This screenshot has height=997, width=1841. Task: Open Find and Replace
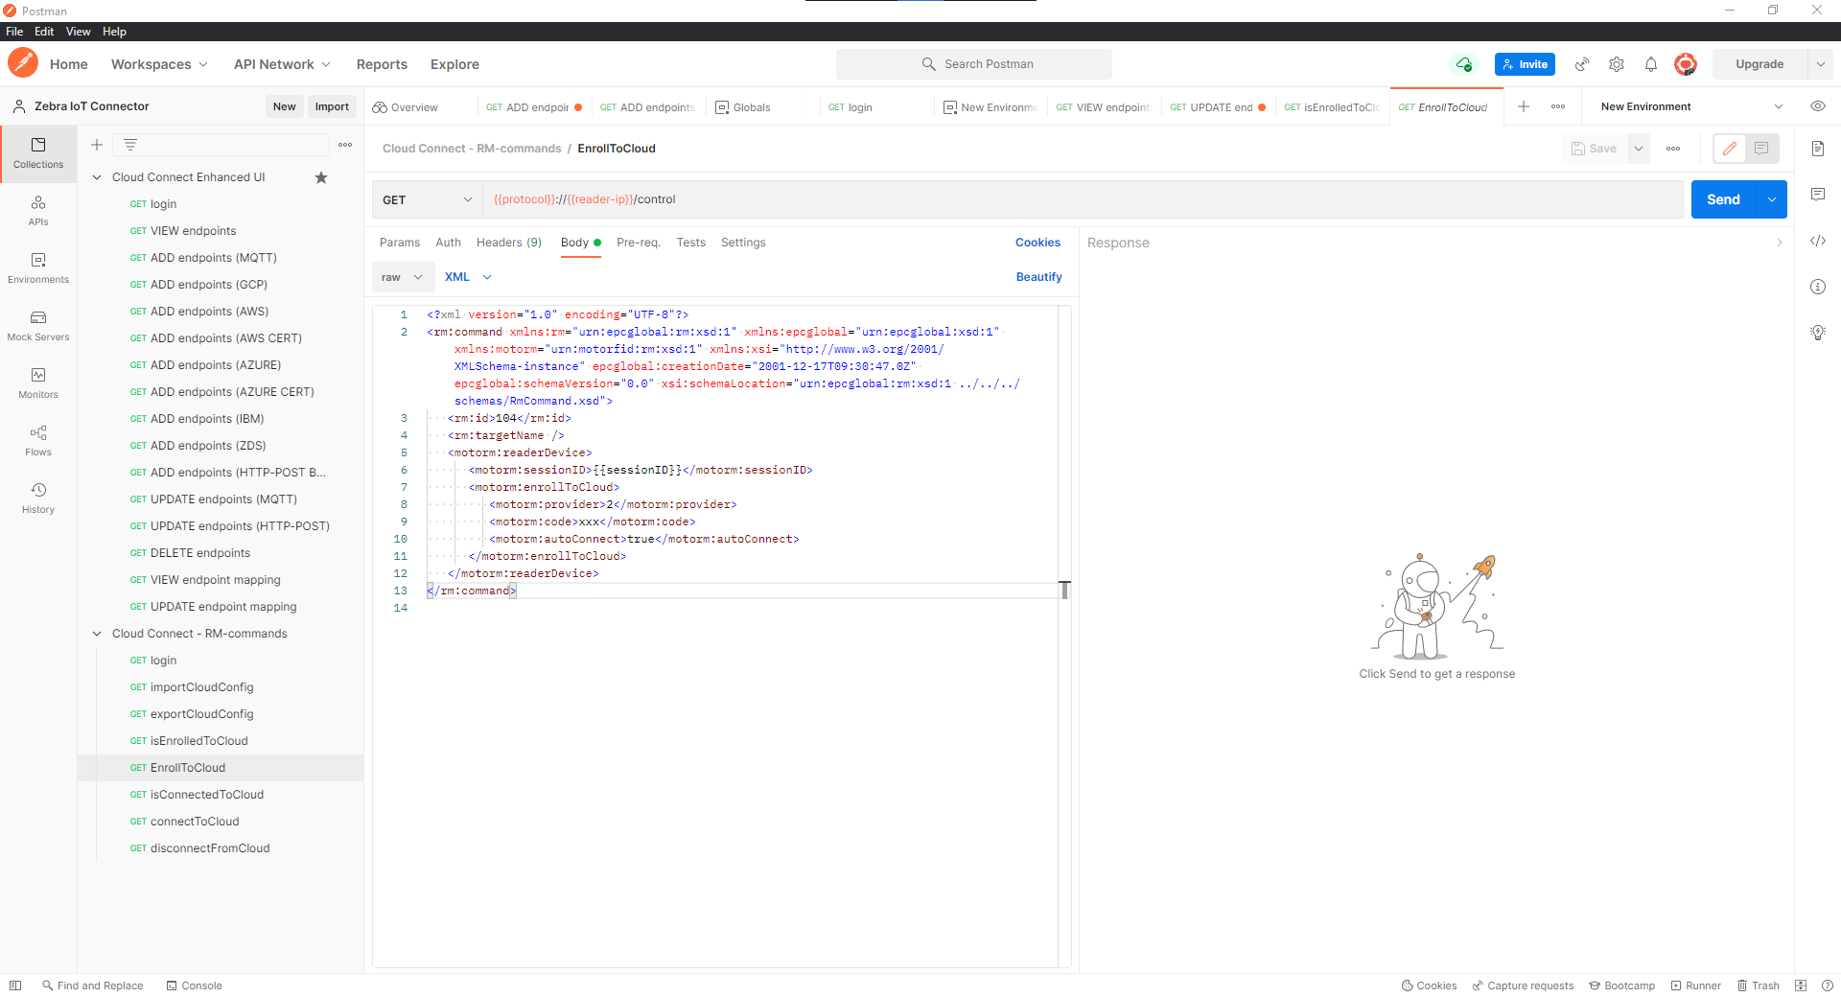[92, 985]
